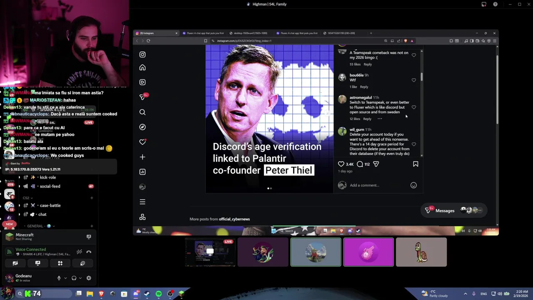533x300 pixels.
Task: Select turtle avatar participant tile
Action: 421,252
